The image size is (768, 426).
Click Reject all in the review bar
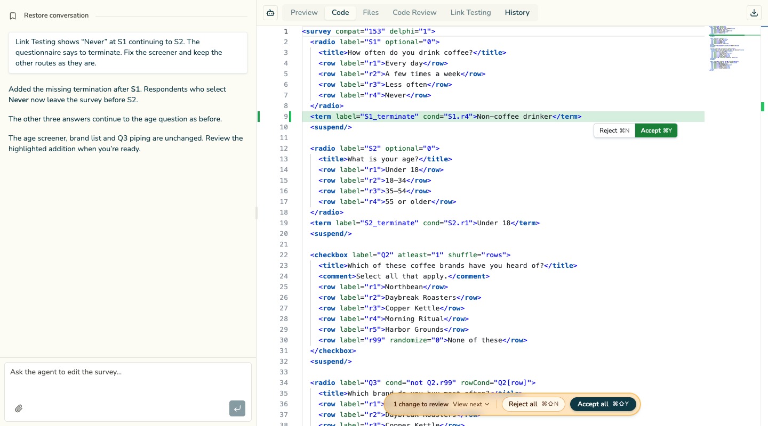[x=533, y=404]
